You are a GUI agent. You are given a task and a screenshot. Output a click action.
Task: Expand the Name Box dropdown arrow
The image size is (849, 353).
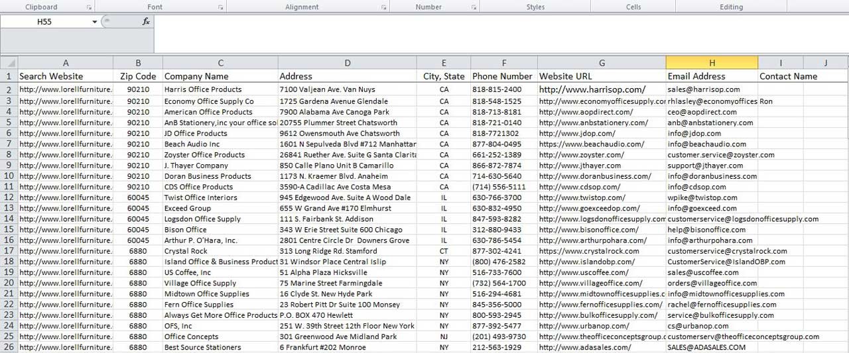[x=95, y=22]
